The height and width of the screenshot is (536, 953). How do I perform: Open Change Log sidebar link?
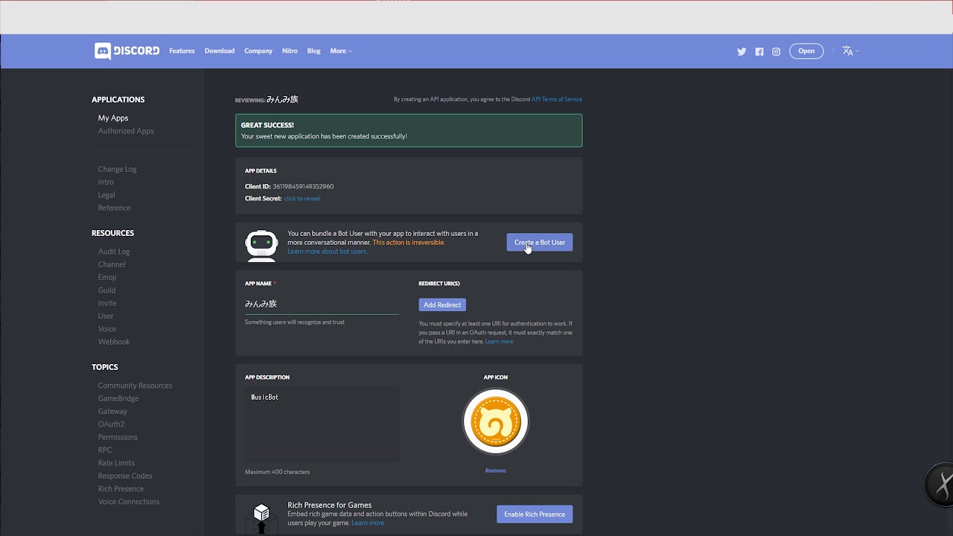pos(118,169)
